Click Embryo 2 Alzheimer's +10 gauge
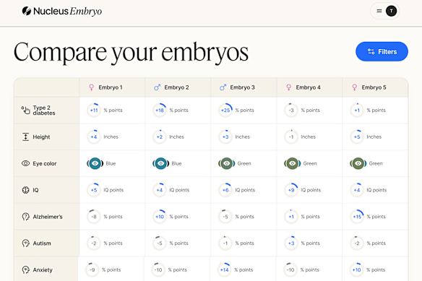Screen dimensions: 422x281 pos(160,217)
